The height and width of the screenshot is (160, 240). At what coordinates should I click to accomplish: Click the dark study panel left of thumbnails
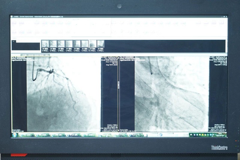[26, 46]
